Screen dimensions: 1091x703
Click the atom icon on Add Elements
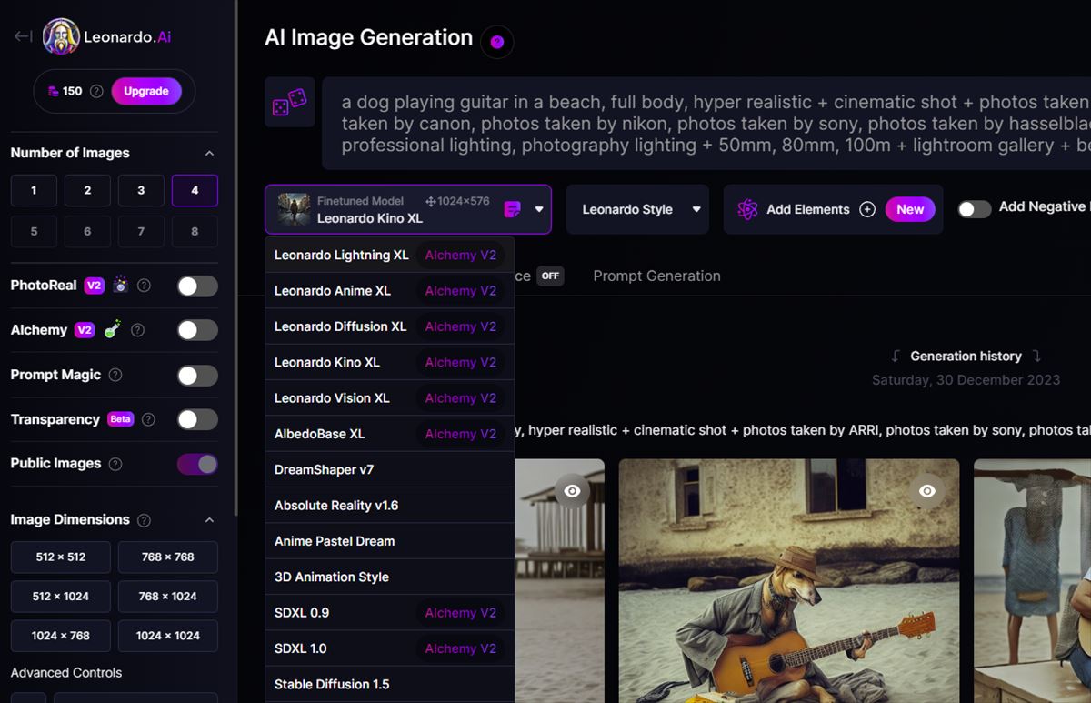pyautogui.click(x=747, y=209)
